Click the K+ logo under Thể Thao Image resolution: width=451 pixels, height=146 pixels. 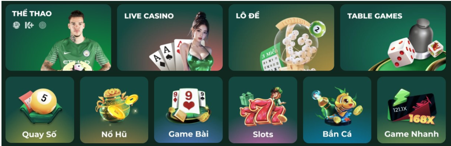coord(29,25)
